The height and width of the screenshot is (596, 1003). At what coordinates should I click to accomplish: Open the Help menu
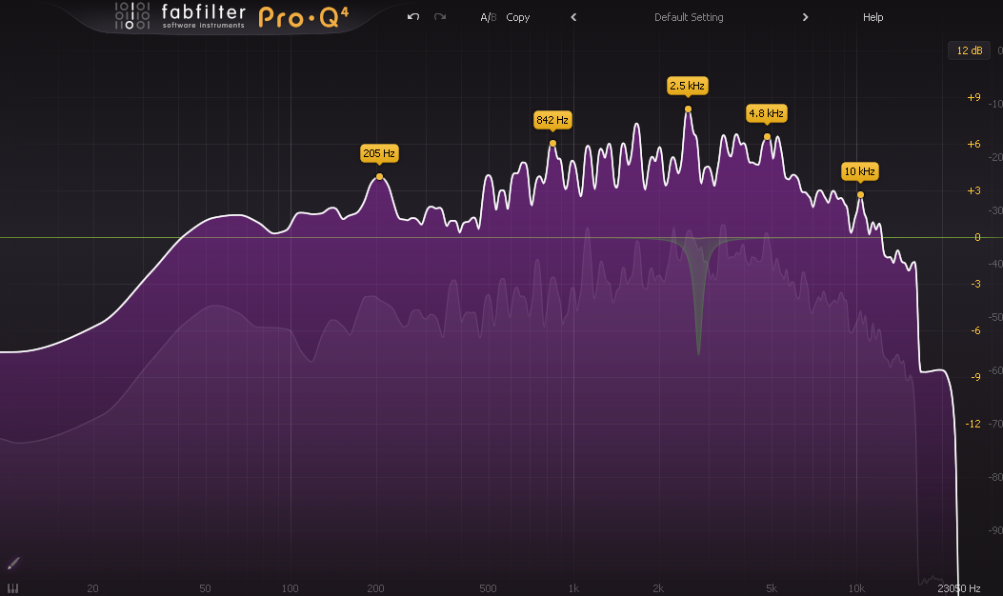tap(873, 17)
